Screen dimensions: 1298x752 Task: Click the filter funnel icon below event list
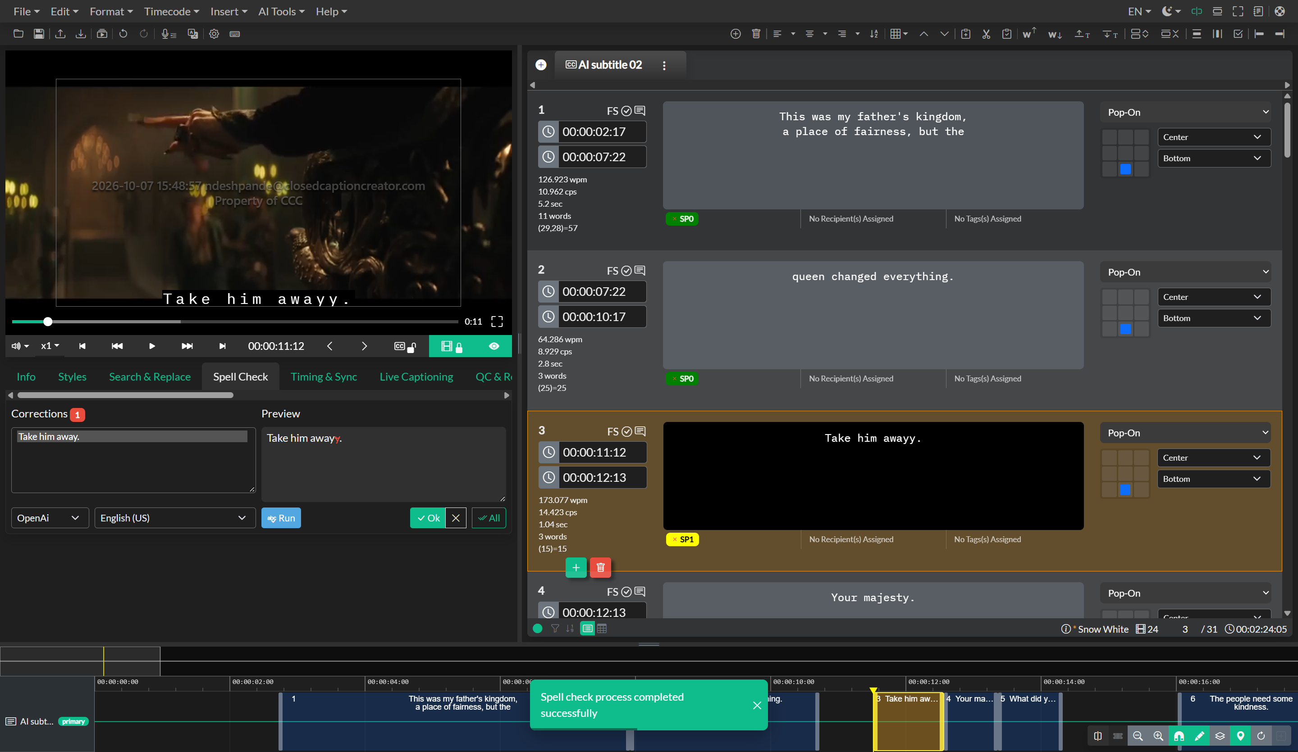[555, 629]
